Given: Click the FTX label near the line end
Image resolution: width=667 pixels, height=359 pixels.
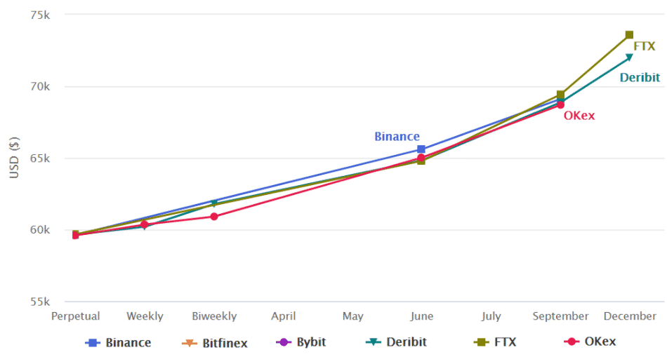Looking at the screenshot, I should click(644, 46).
